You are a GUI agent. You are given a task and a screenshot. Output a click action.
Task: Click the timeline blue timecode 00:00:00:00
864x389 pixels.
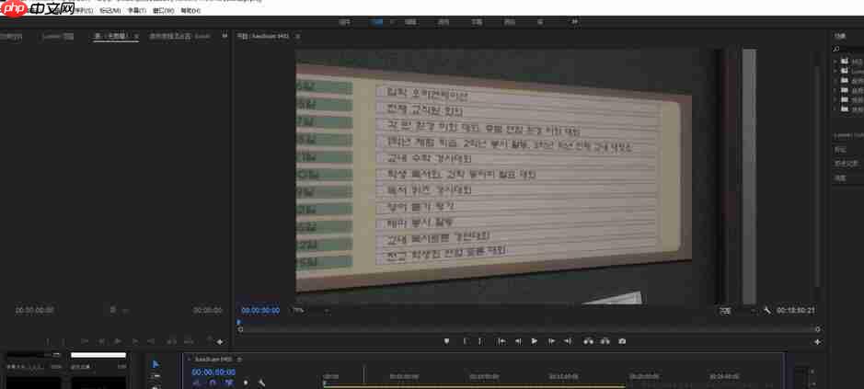point(213,372)
